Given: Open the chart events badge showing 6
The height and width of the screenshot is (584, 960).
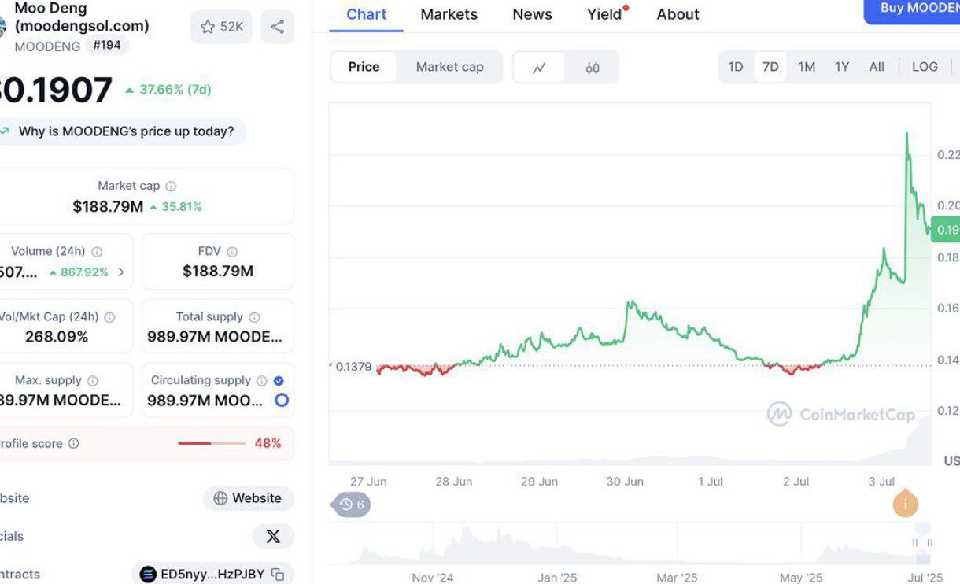Looking at the screenshot, I should click(x=351, y=505).
